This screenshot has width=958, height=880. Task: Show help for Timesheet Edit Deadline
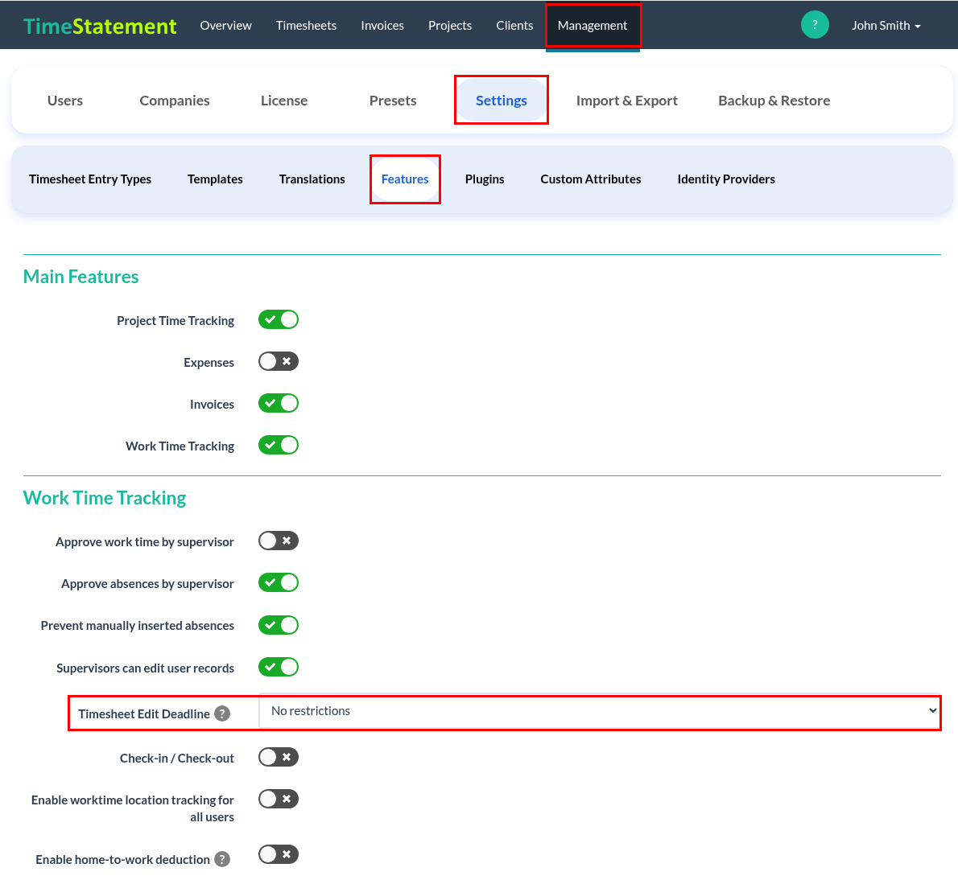pos(222,713)
